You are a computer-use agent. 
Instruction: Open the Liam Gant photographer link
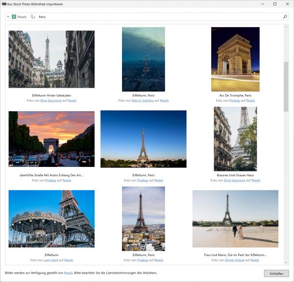point(51,260)
